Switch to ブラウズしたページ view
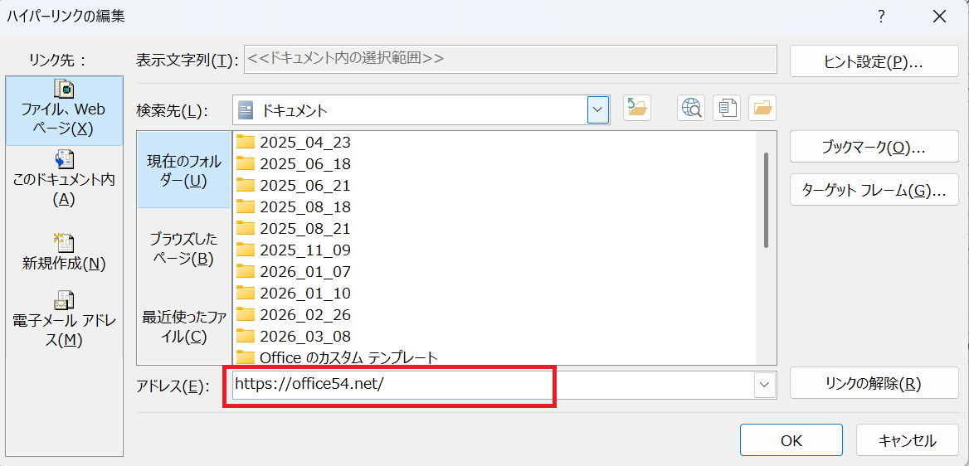969x466 pixels. pos(184,249)
